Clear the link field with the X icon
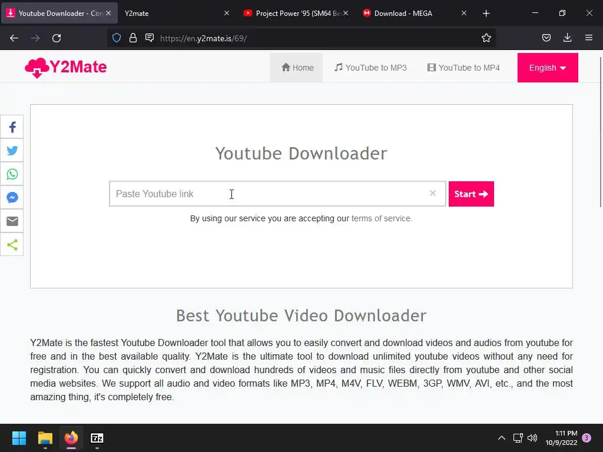 [x=433, y=193]
